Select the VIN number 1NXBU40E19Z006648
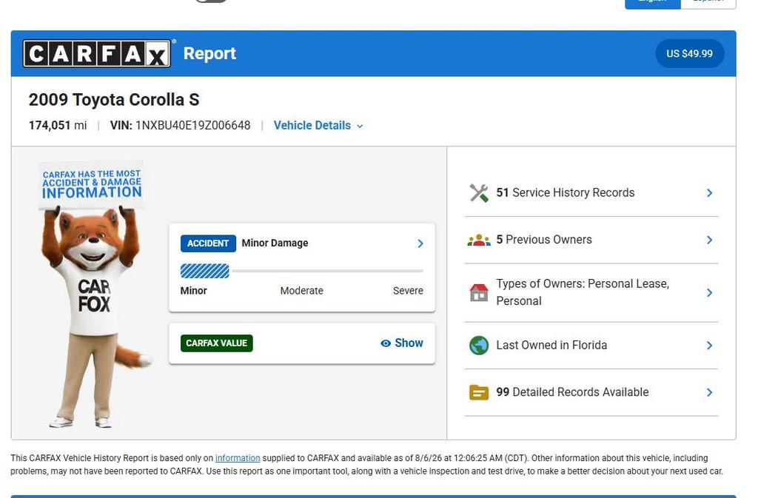The width and height of the screenshot is (758, 498). (x=193, y=126)
